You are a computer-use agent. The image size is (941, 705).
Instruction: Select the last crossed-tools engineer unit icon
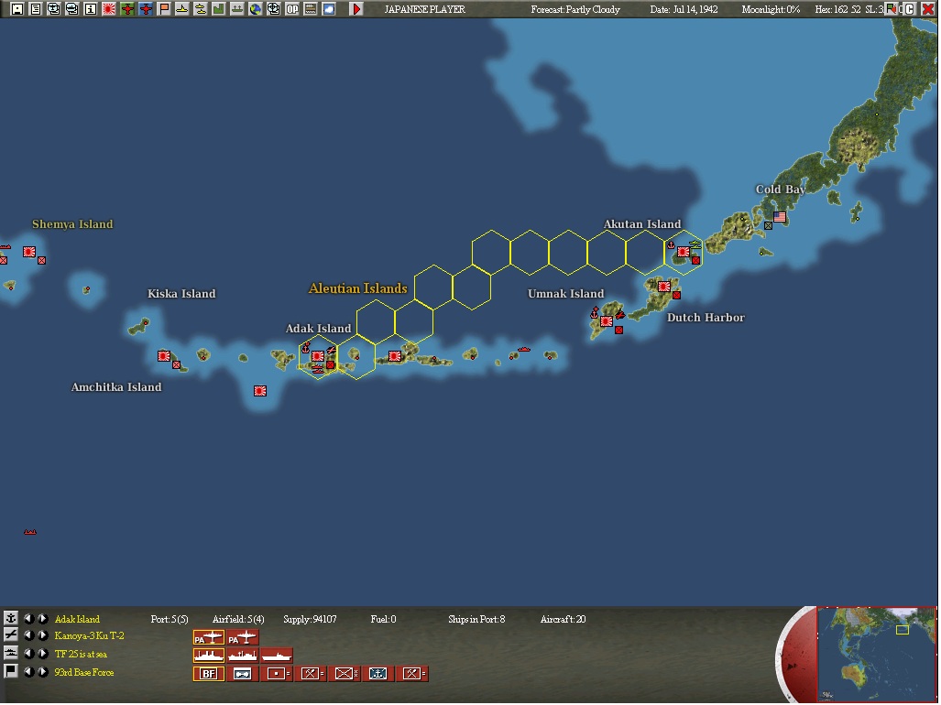pyautogui.click(x=412, y=674)
